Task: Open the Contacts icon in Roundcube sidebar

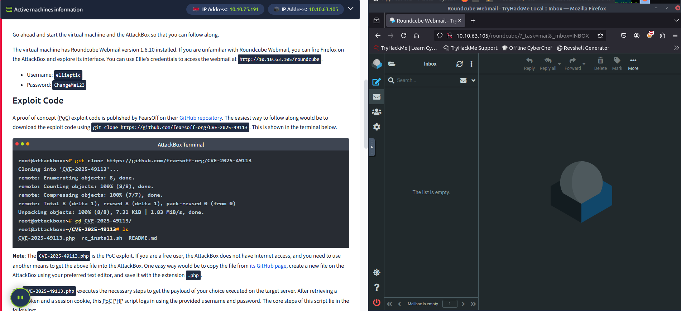Action: tap(377, 112)
